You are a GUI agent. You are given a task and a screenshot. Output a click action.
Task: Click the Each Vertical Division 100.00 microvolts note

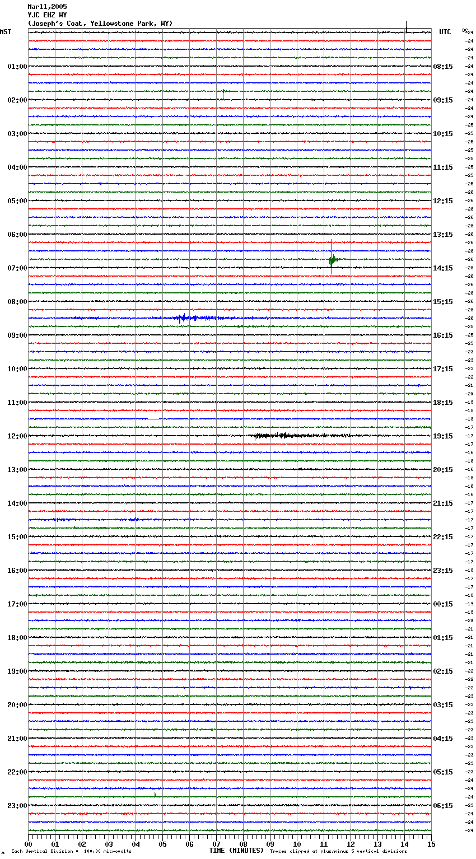(x=71, y=852)
